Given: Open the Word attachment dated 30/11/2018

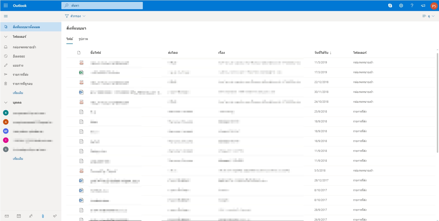Looking at the screenshot, I should tap(81, 92).
